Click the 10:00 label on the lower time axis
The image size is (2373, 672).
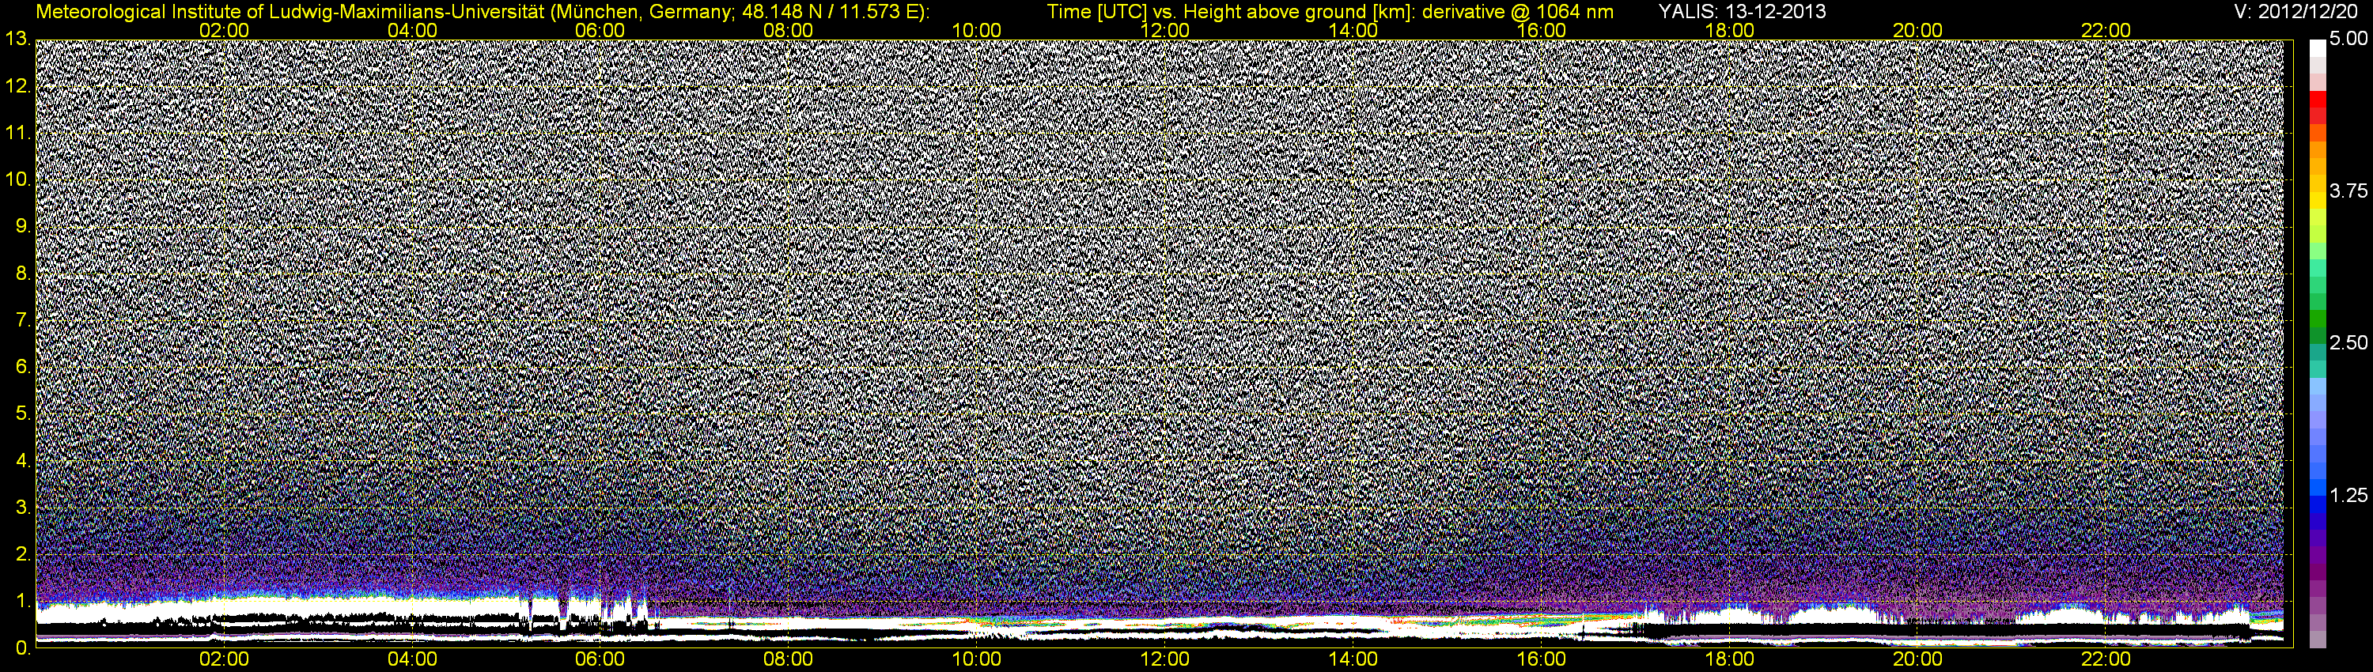click(976, 660)
